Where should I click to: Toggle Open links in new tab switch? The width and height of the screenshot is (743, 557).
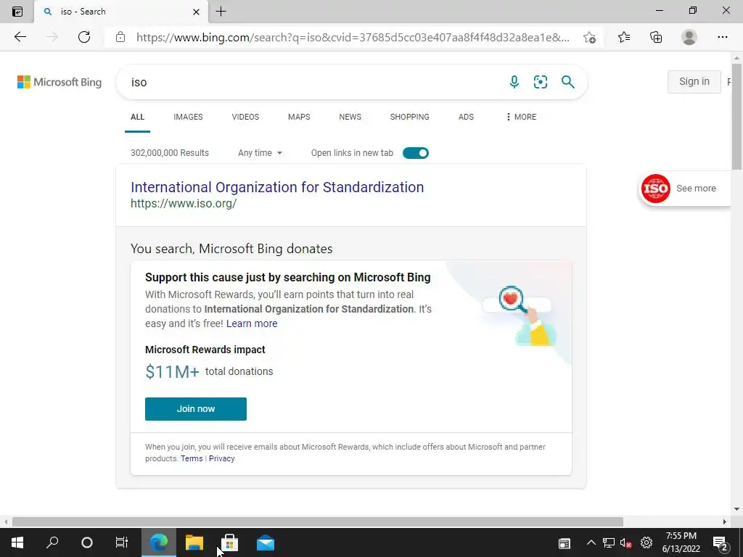point(416,153)
